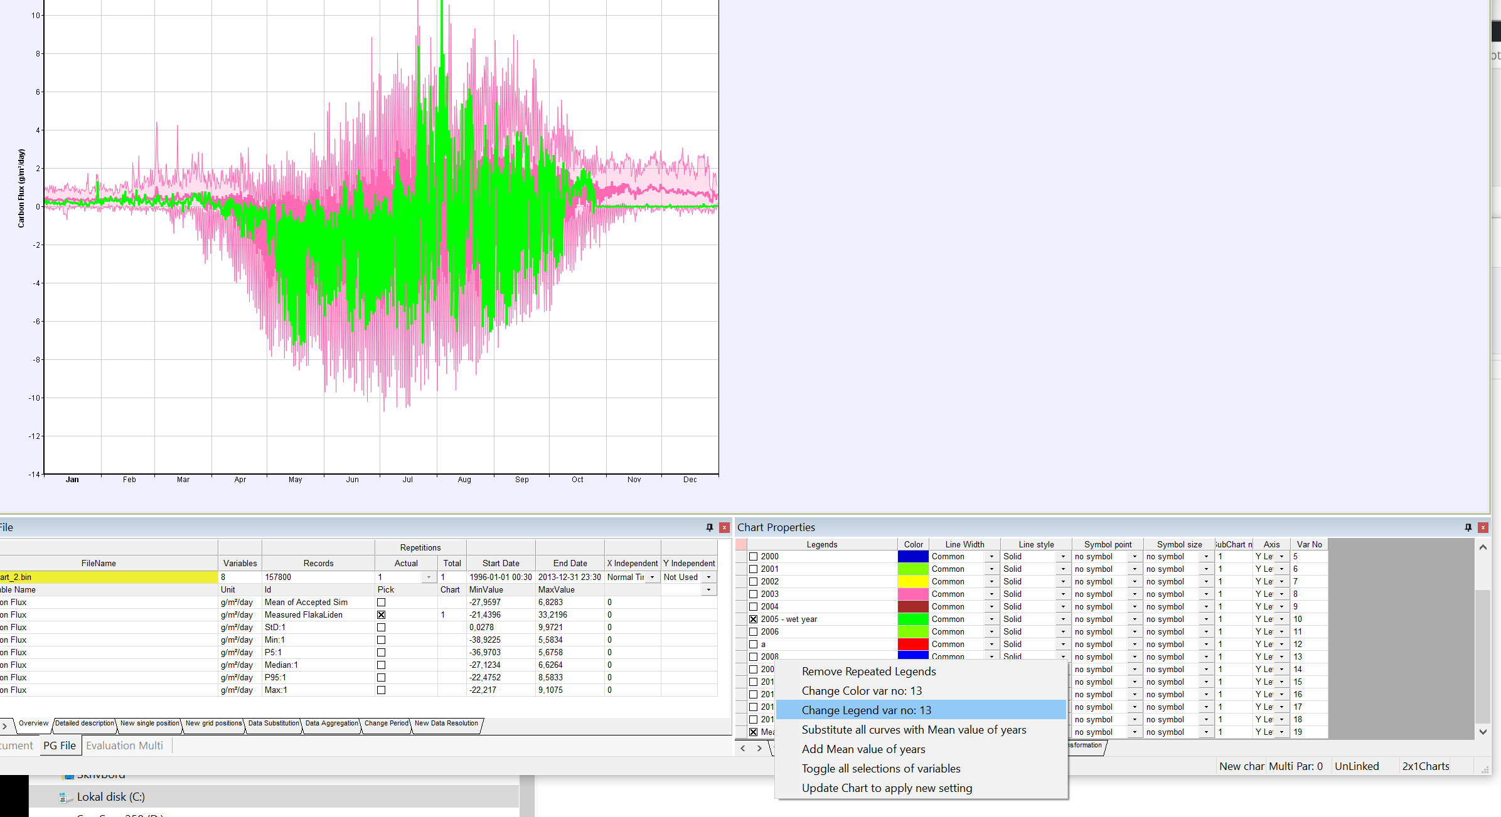This screenshot has height=817, width=1501.
Task: Open Axis dropdown for var no 10
Action: [1281, 619]
